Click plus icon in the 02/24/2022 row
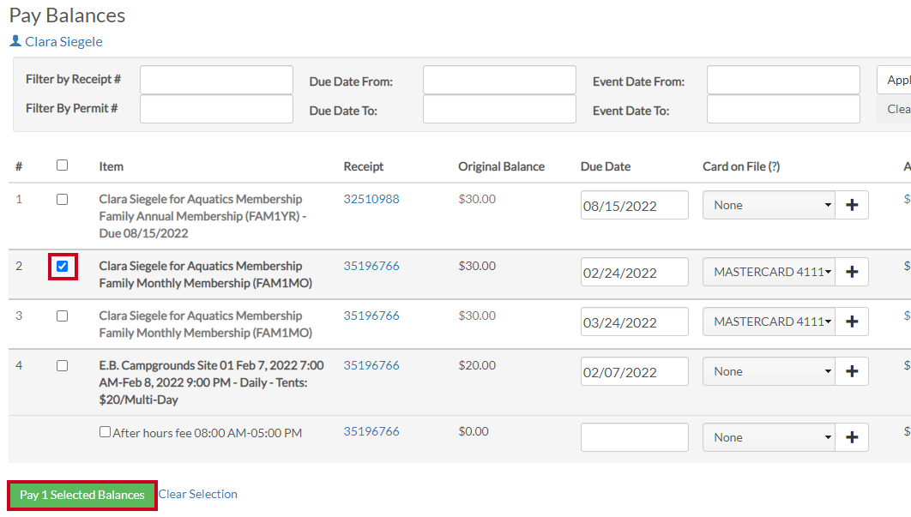The image size is (911, 517). click(852, 272)
